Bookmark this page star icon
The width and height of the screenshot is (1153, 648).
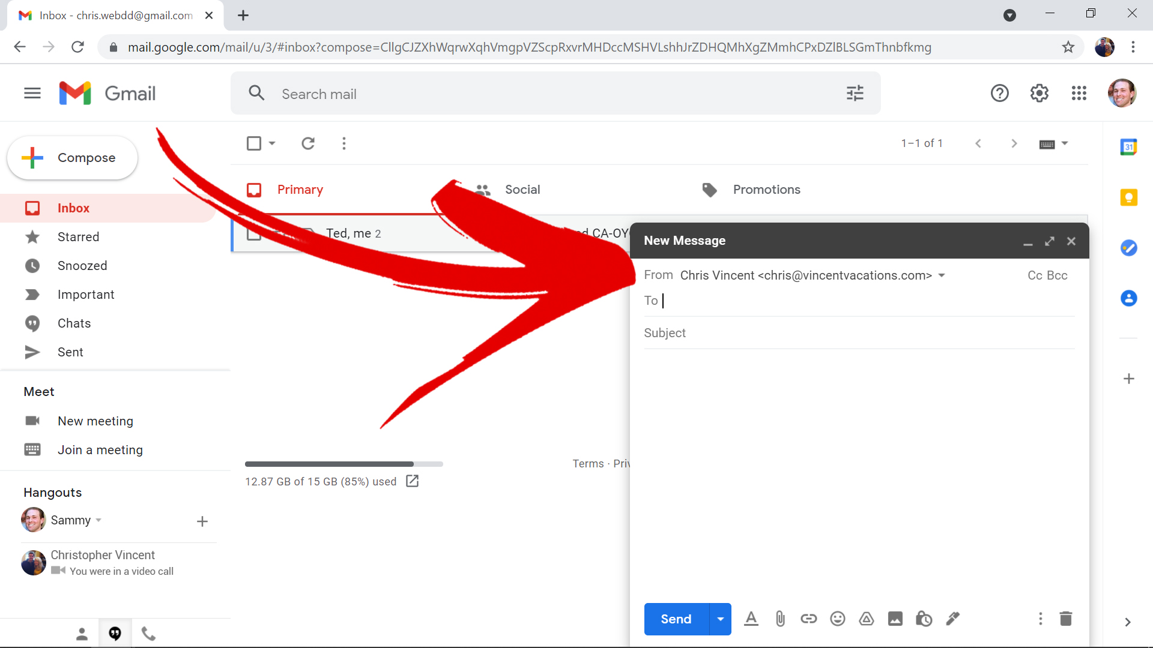click(1068, 47)
